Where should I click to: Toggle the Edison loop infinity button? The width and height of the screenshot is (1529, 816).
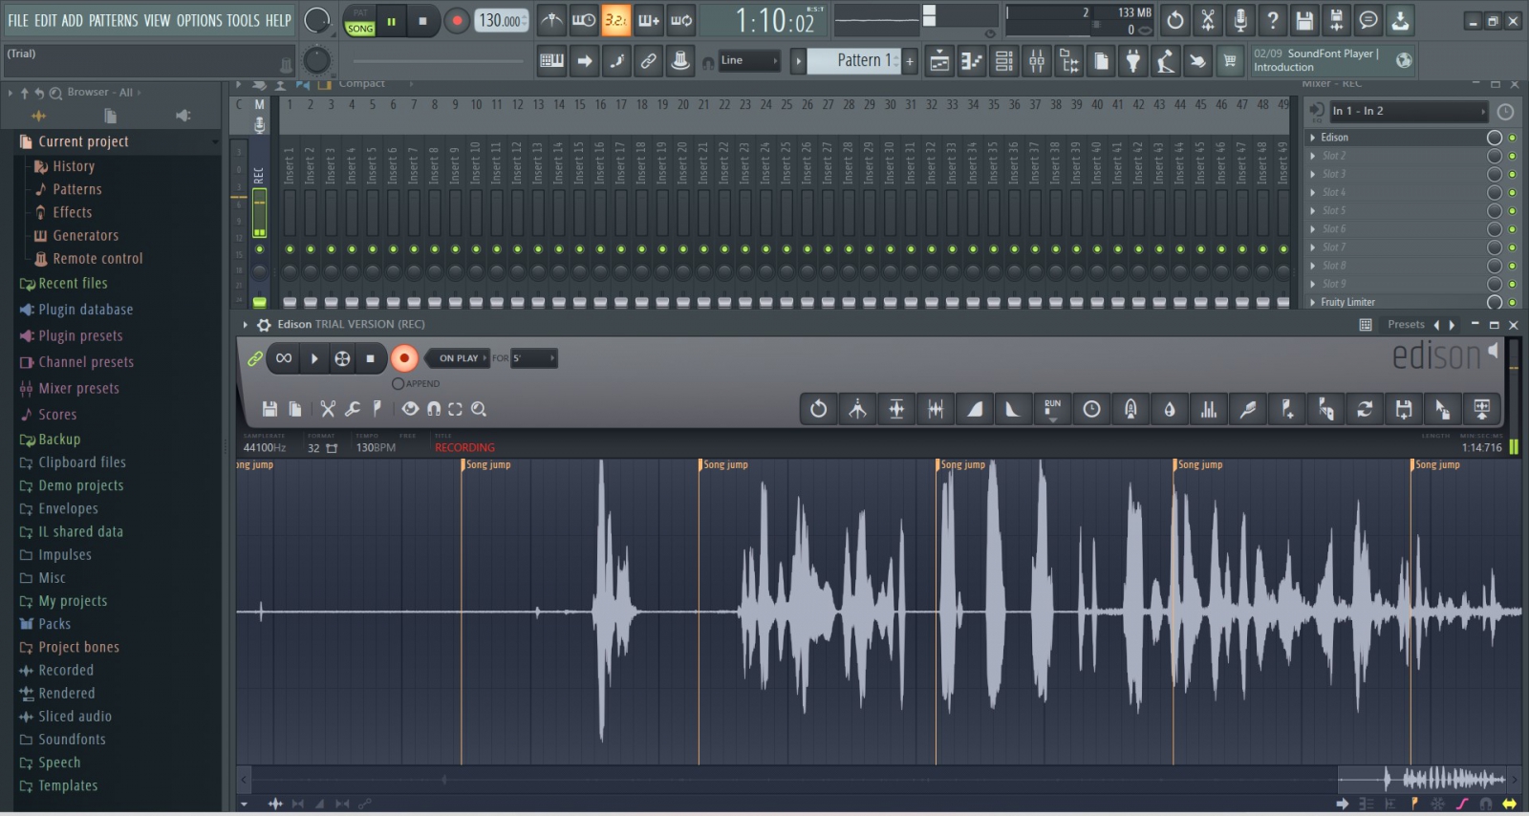click(284, 358)
